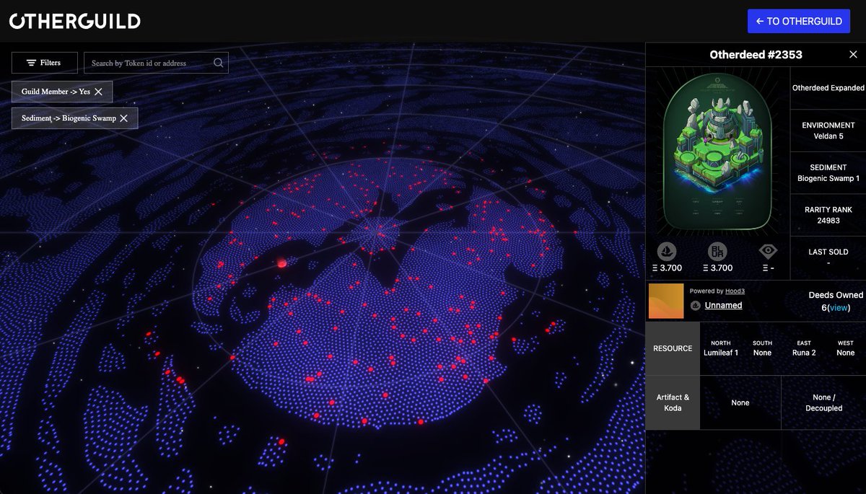Open the Unnamed owner link
Viewport: 866px width, 494px height.
(723, 306)
